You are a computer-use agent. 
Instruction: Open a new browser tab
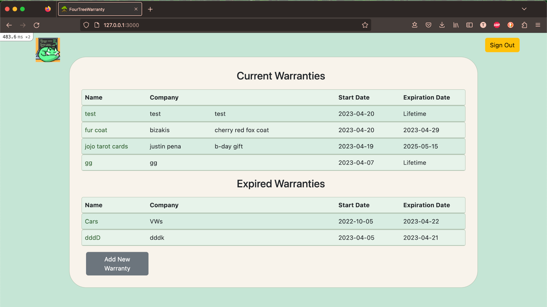click(150, 9)
